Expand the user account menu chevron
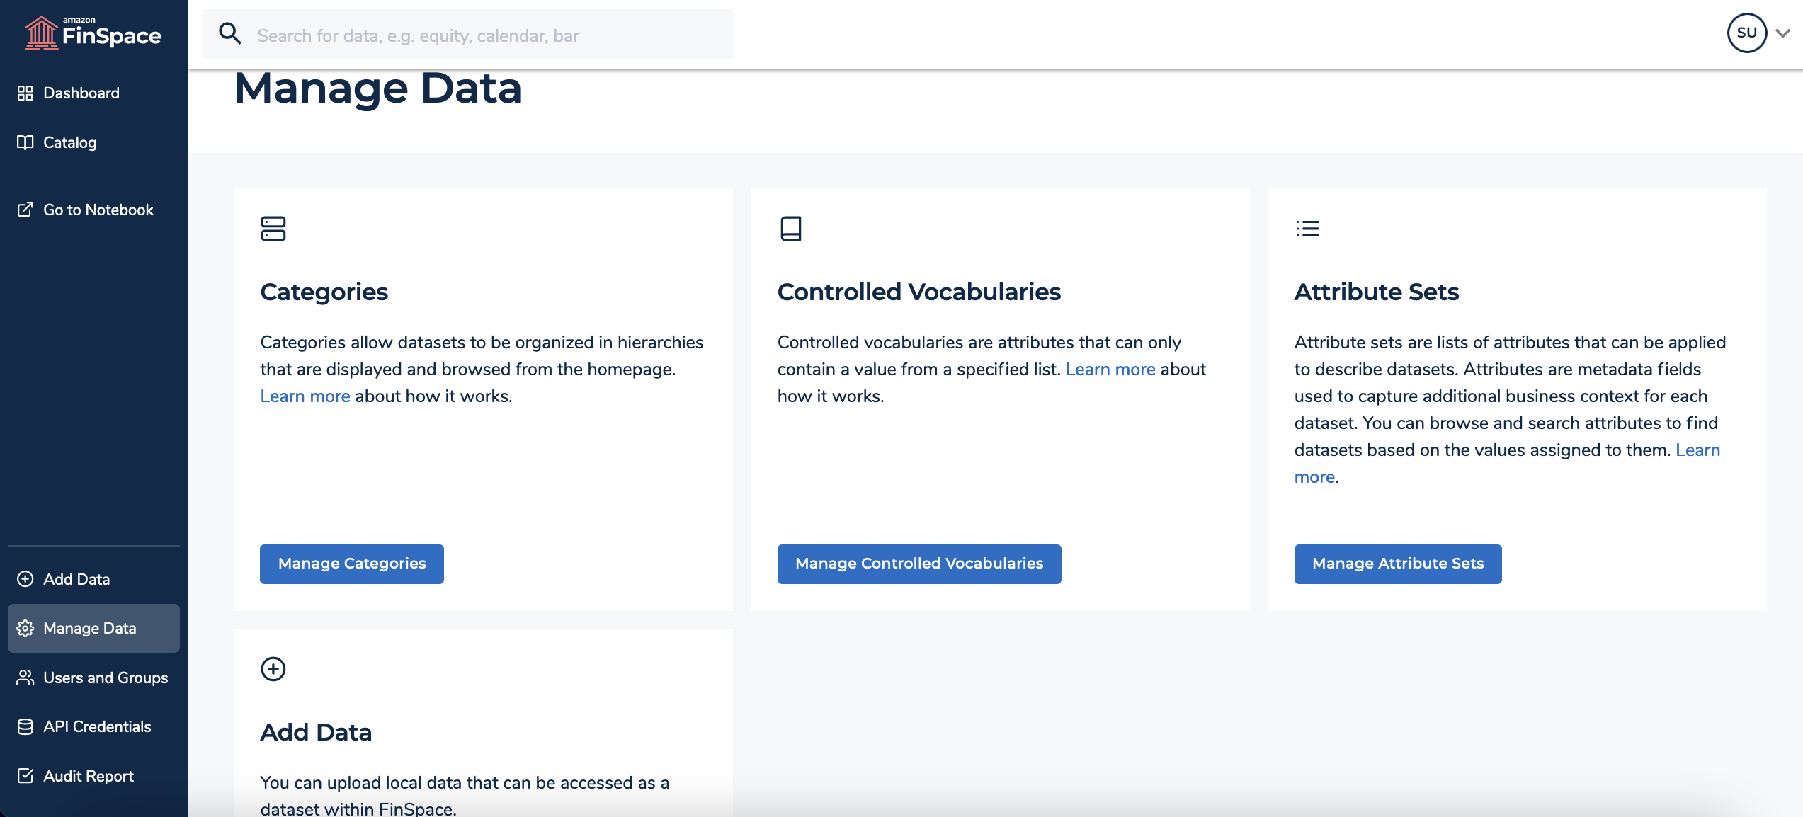Image resolution: width=1803 pixels, height=817 pixels. pyautogui.click(x=1783, y=32)
